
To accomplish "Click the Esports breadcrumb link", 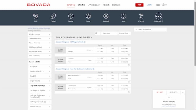I will [35, 28].
